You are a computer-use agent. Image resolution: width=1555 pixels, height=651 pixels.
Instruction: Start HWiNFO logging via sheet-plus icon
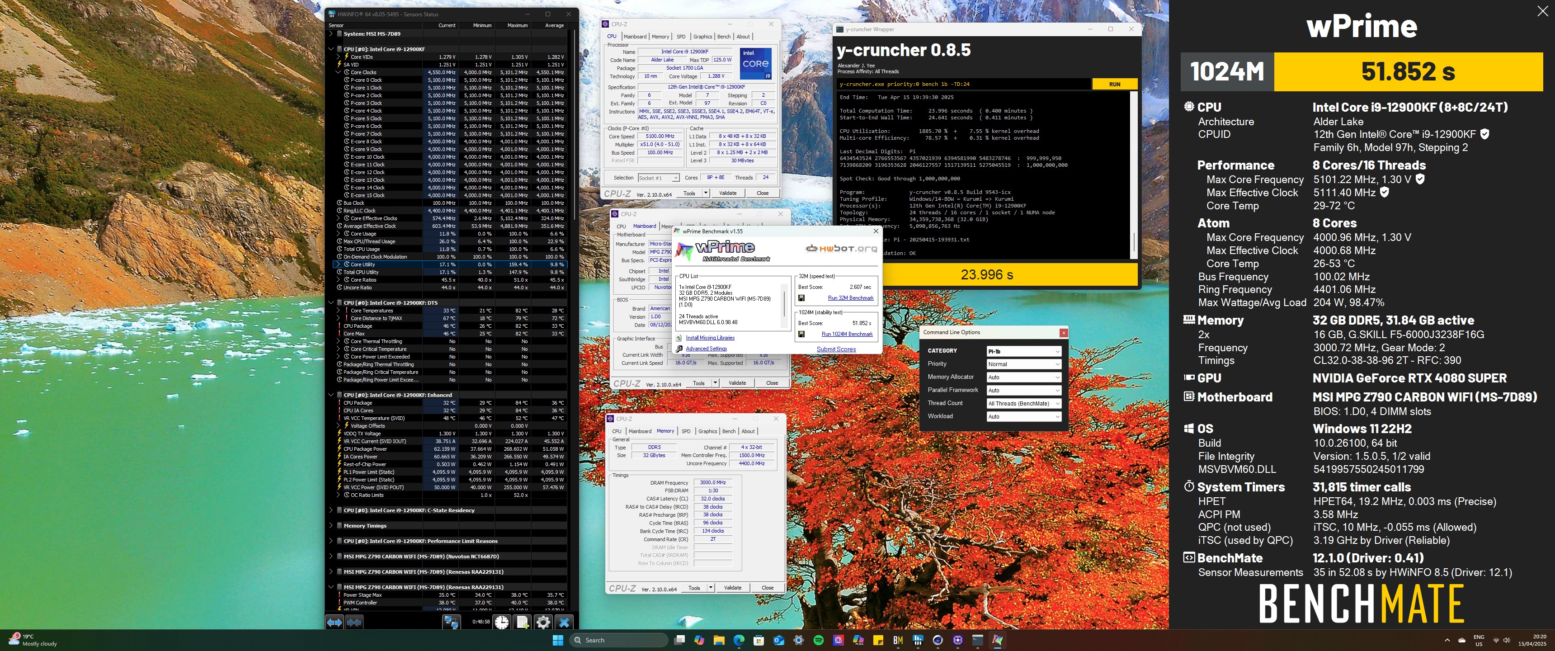click(523, 622)
